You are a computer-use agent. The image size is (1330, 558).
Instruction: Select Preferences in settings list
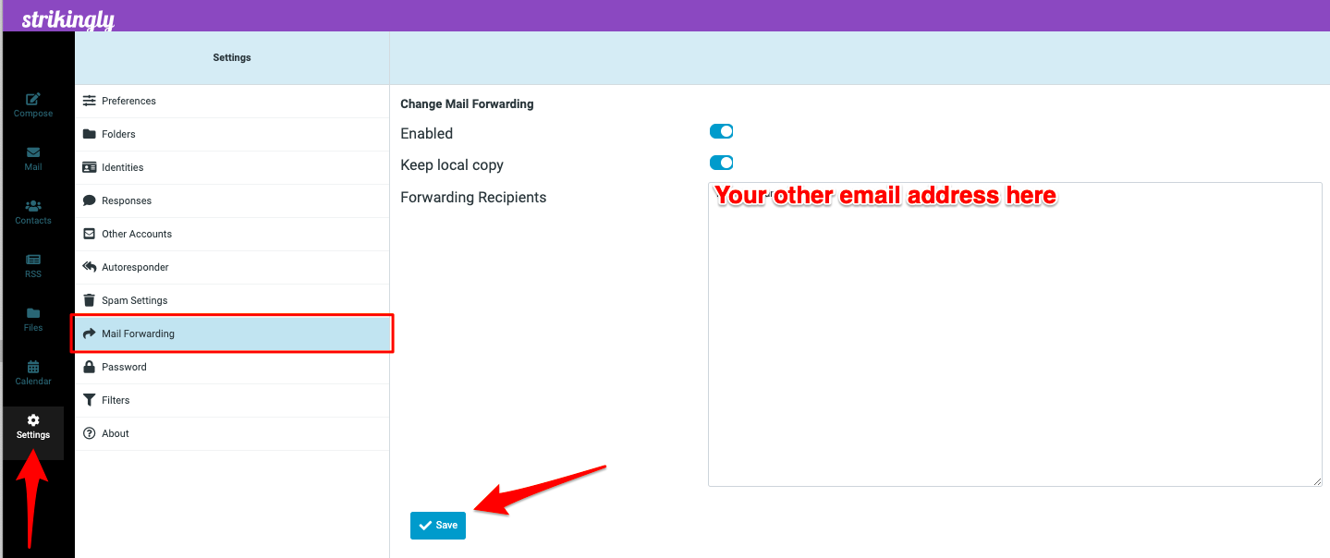232,101
